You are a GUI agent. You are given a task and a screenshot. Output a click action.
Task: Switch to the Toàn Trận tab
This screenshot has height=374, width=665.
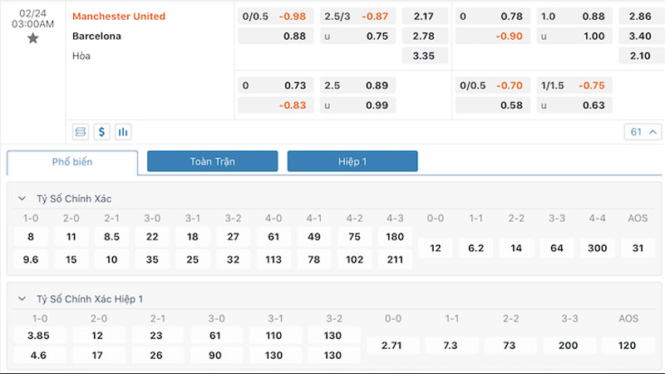[213, 161]
